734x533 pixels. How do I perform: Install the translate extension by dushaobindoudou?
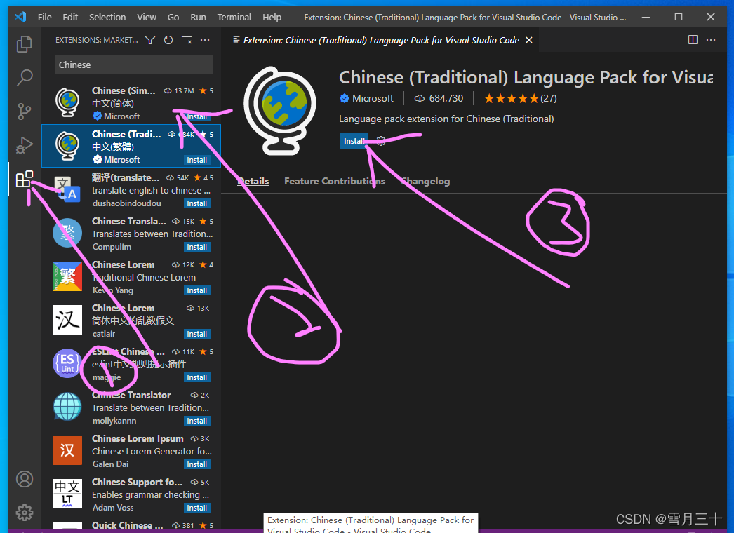click(196, 203)
